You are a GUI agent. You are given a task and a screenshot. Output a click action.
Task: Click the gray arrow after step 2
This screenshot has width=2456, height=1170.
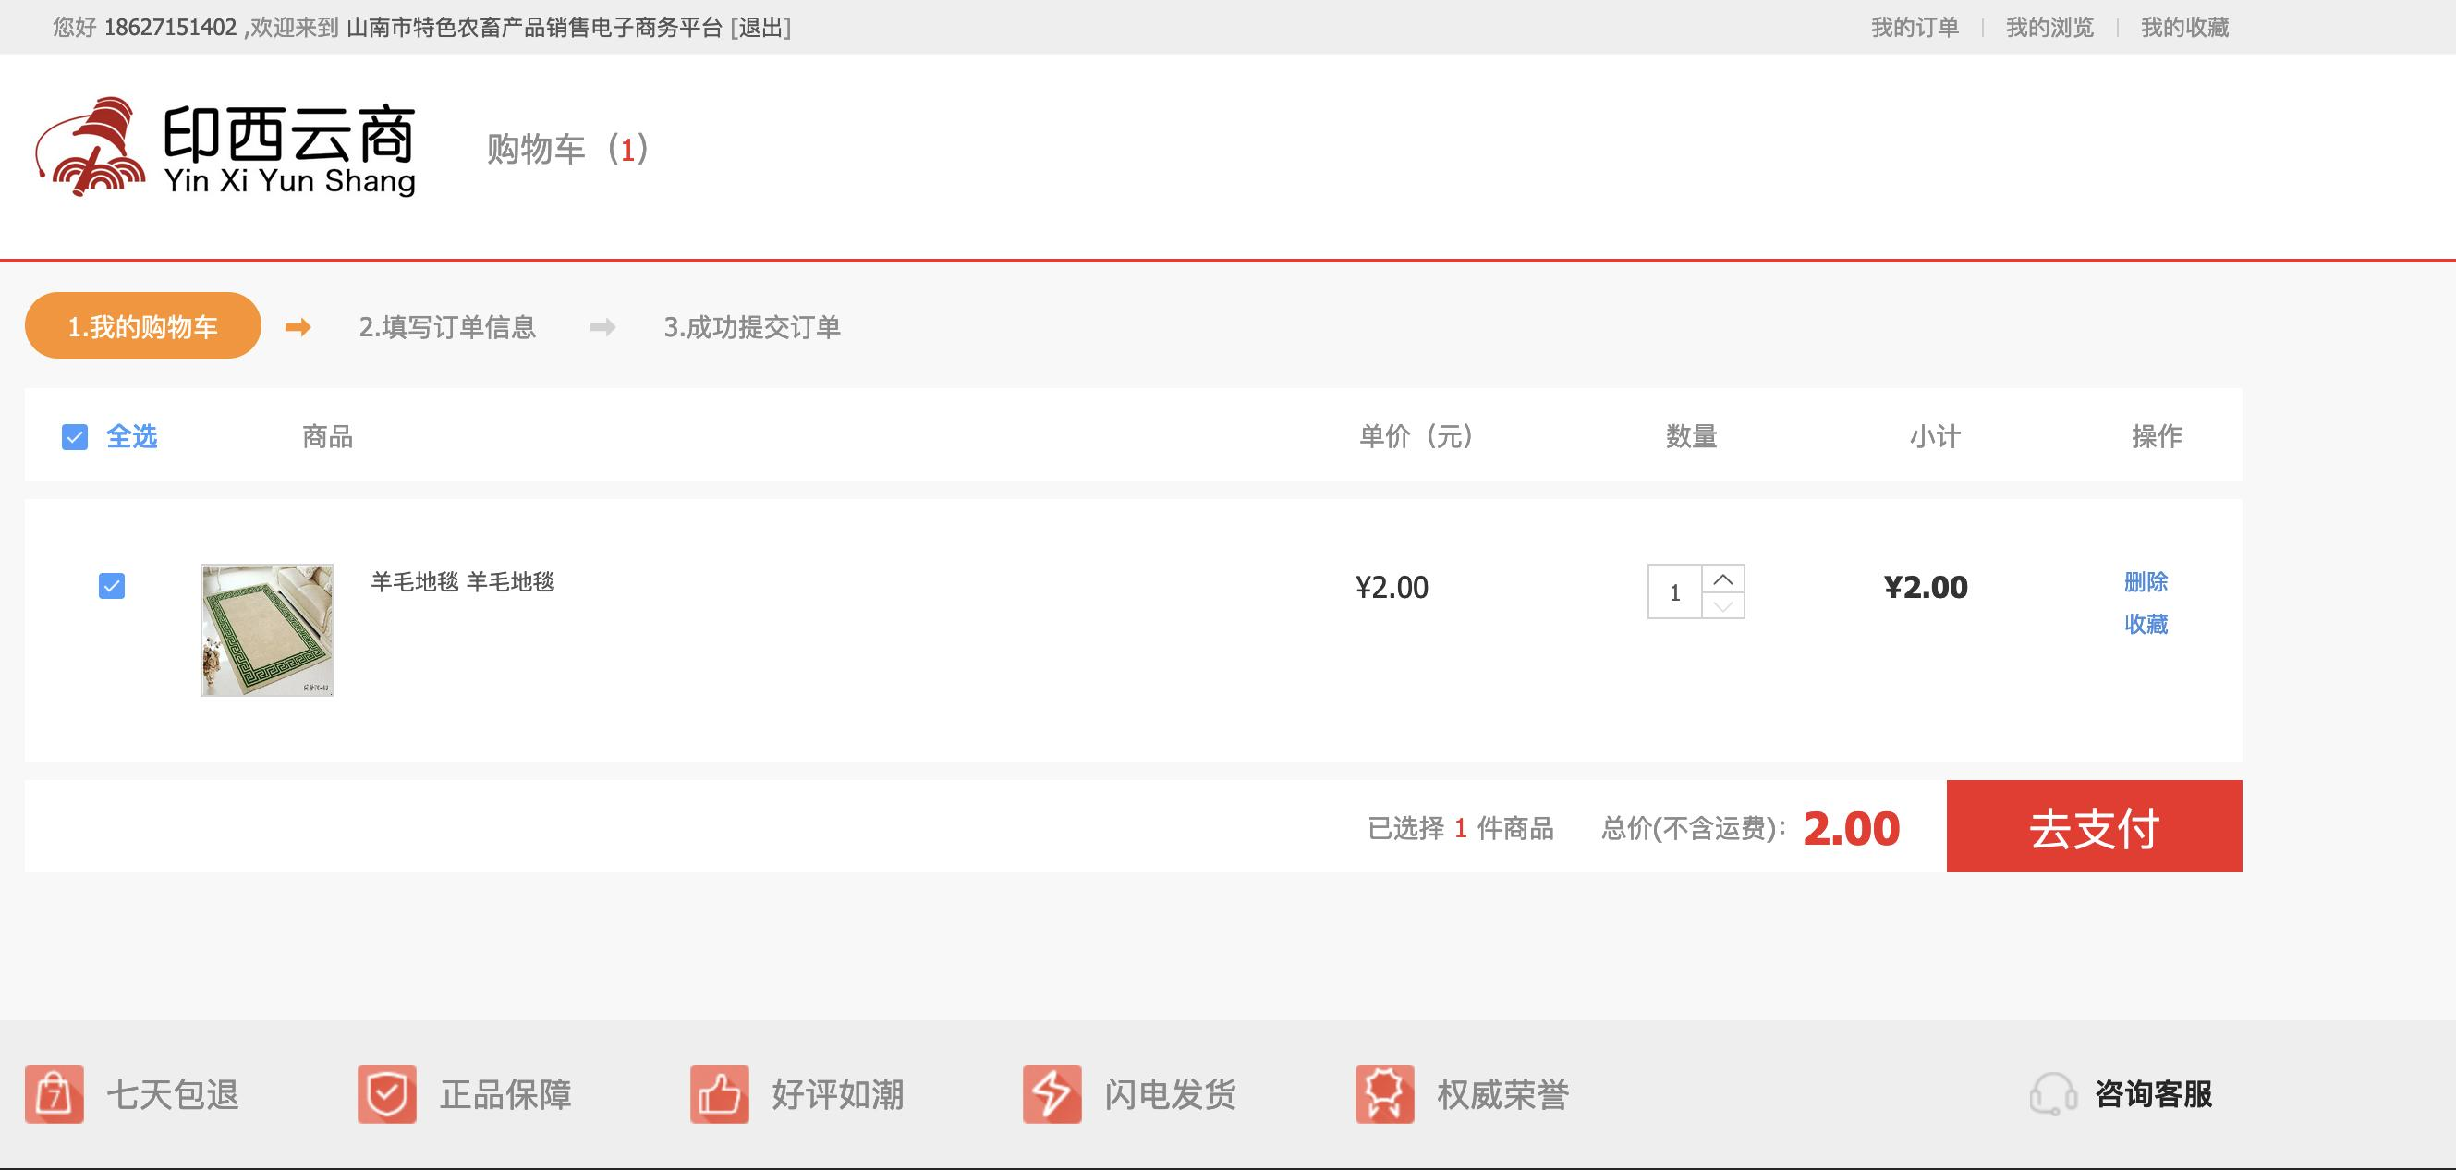tap(602, 327)
